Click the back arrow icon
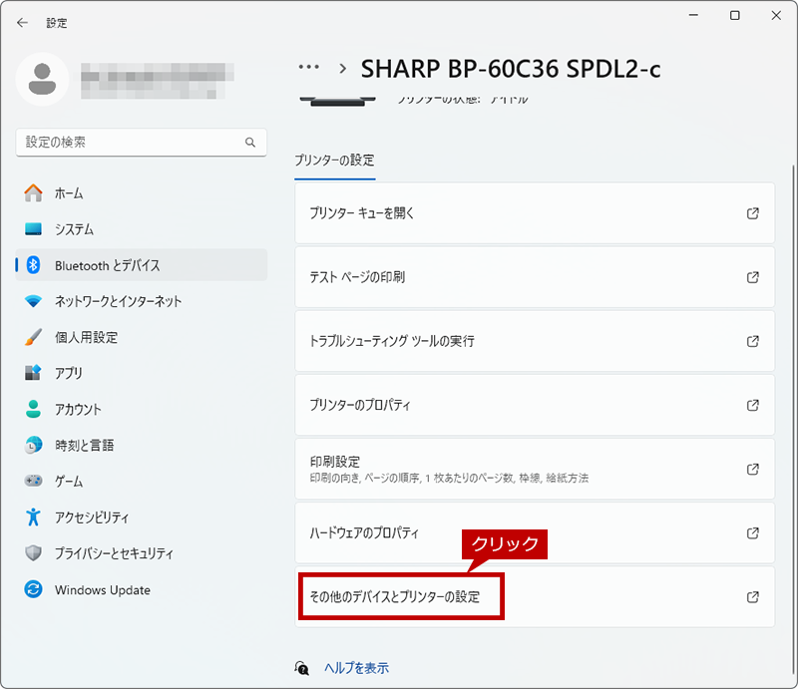The height and width of the screenshot is (689, 798). (x=22, y=23)
